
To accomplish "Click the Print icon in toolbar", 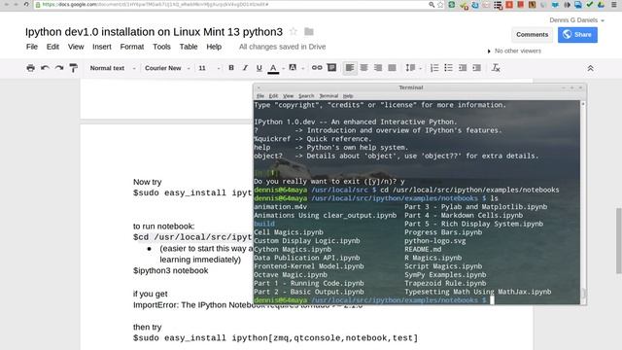I will [30, 68].
